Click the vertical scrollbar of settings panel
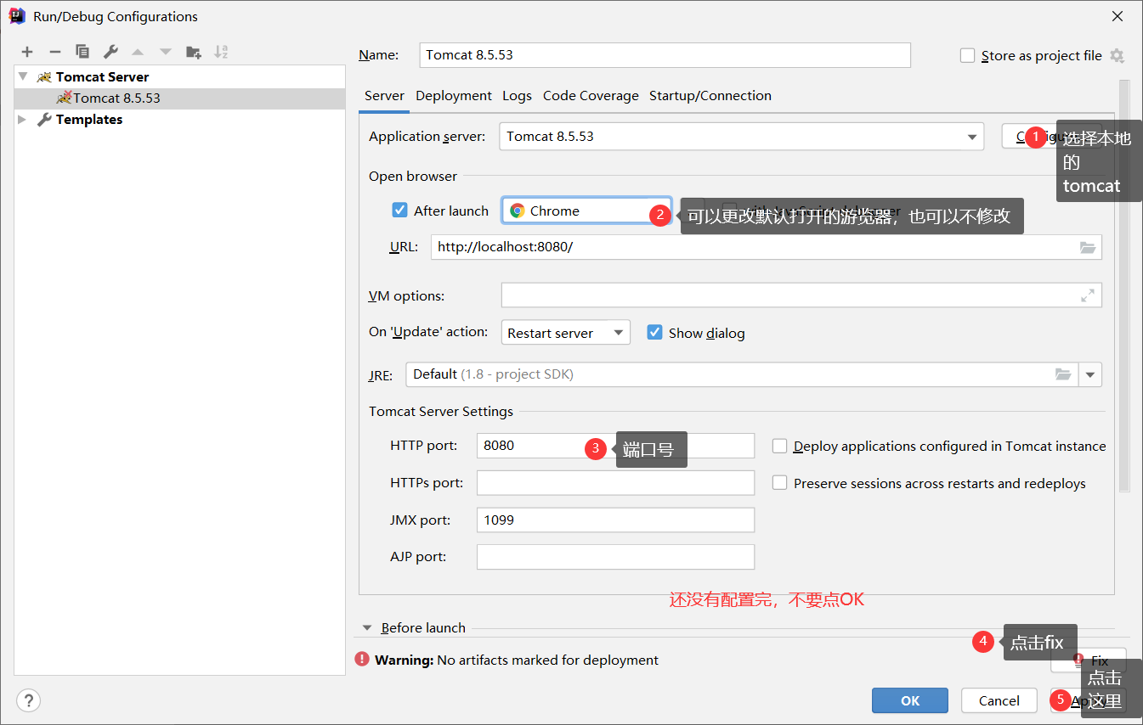 tap(1124, 285)
